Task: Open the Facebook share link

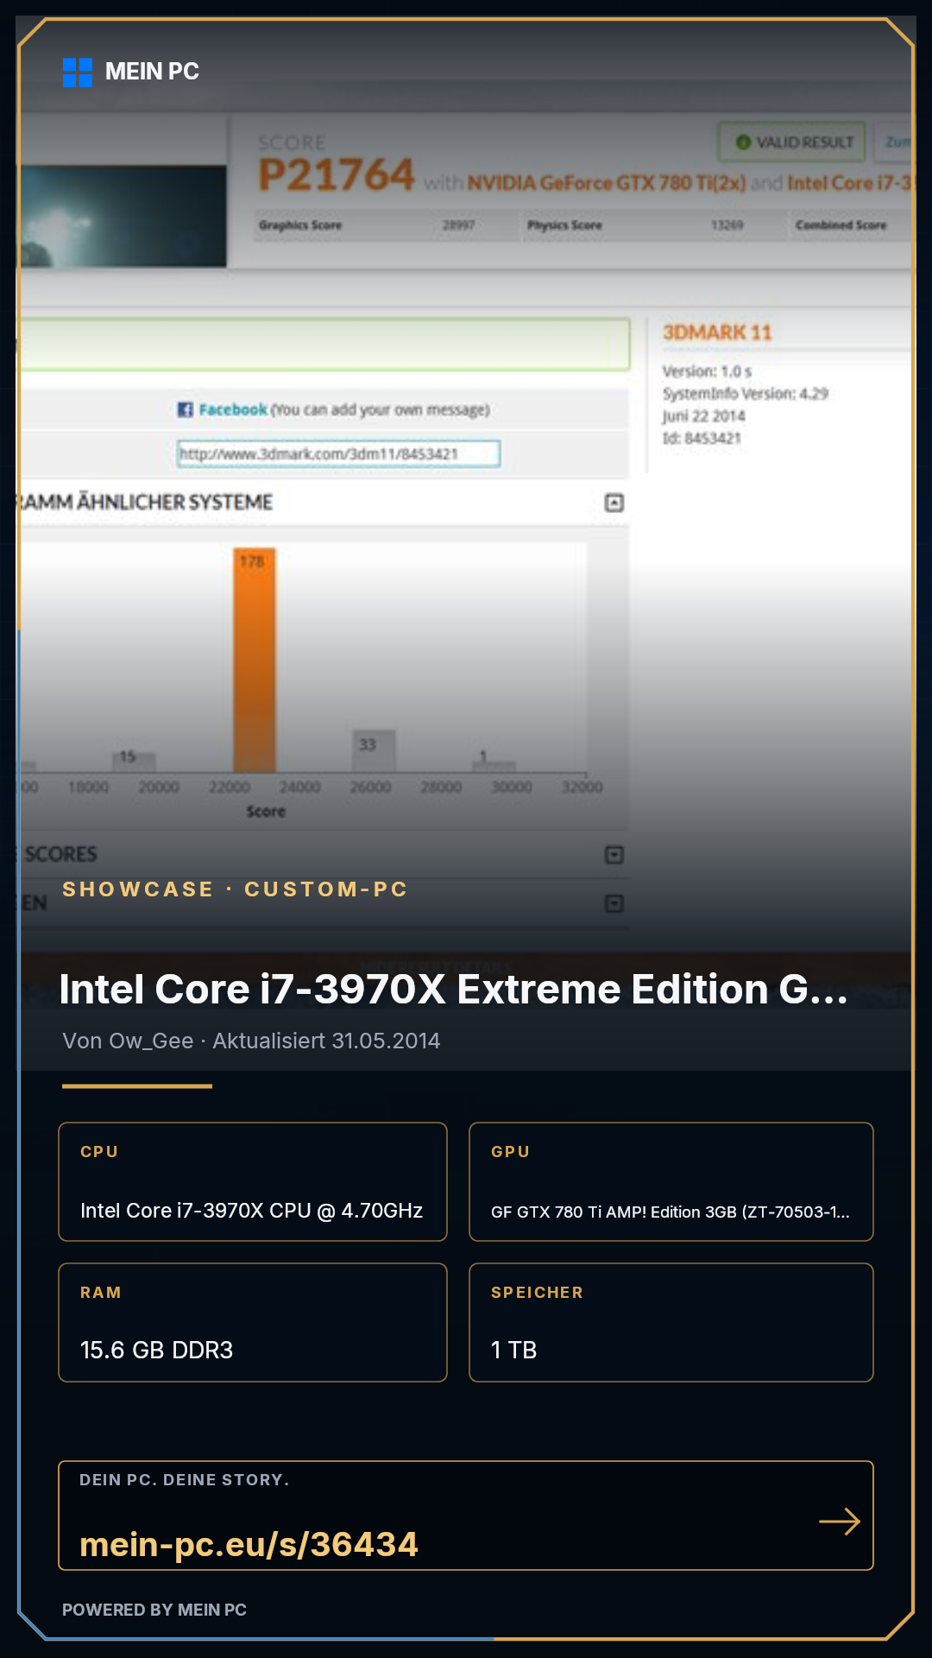Action: coord(233,409)
